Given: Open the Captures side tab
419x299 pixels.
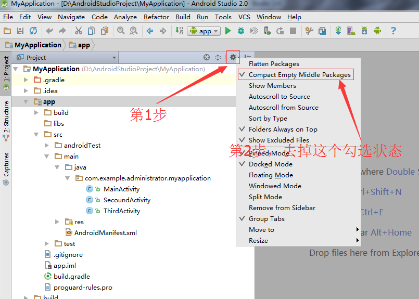Looking at the screenshot, I should click(x=6, y=168).
